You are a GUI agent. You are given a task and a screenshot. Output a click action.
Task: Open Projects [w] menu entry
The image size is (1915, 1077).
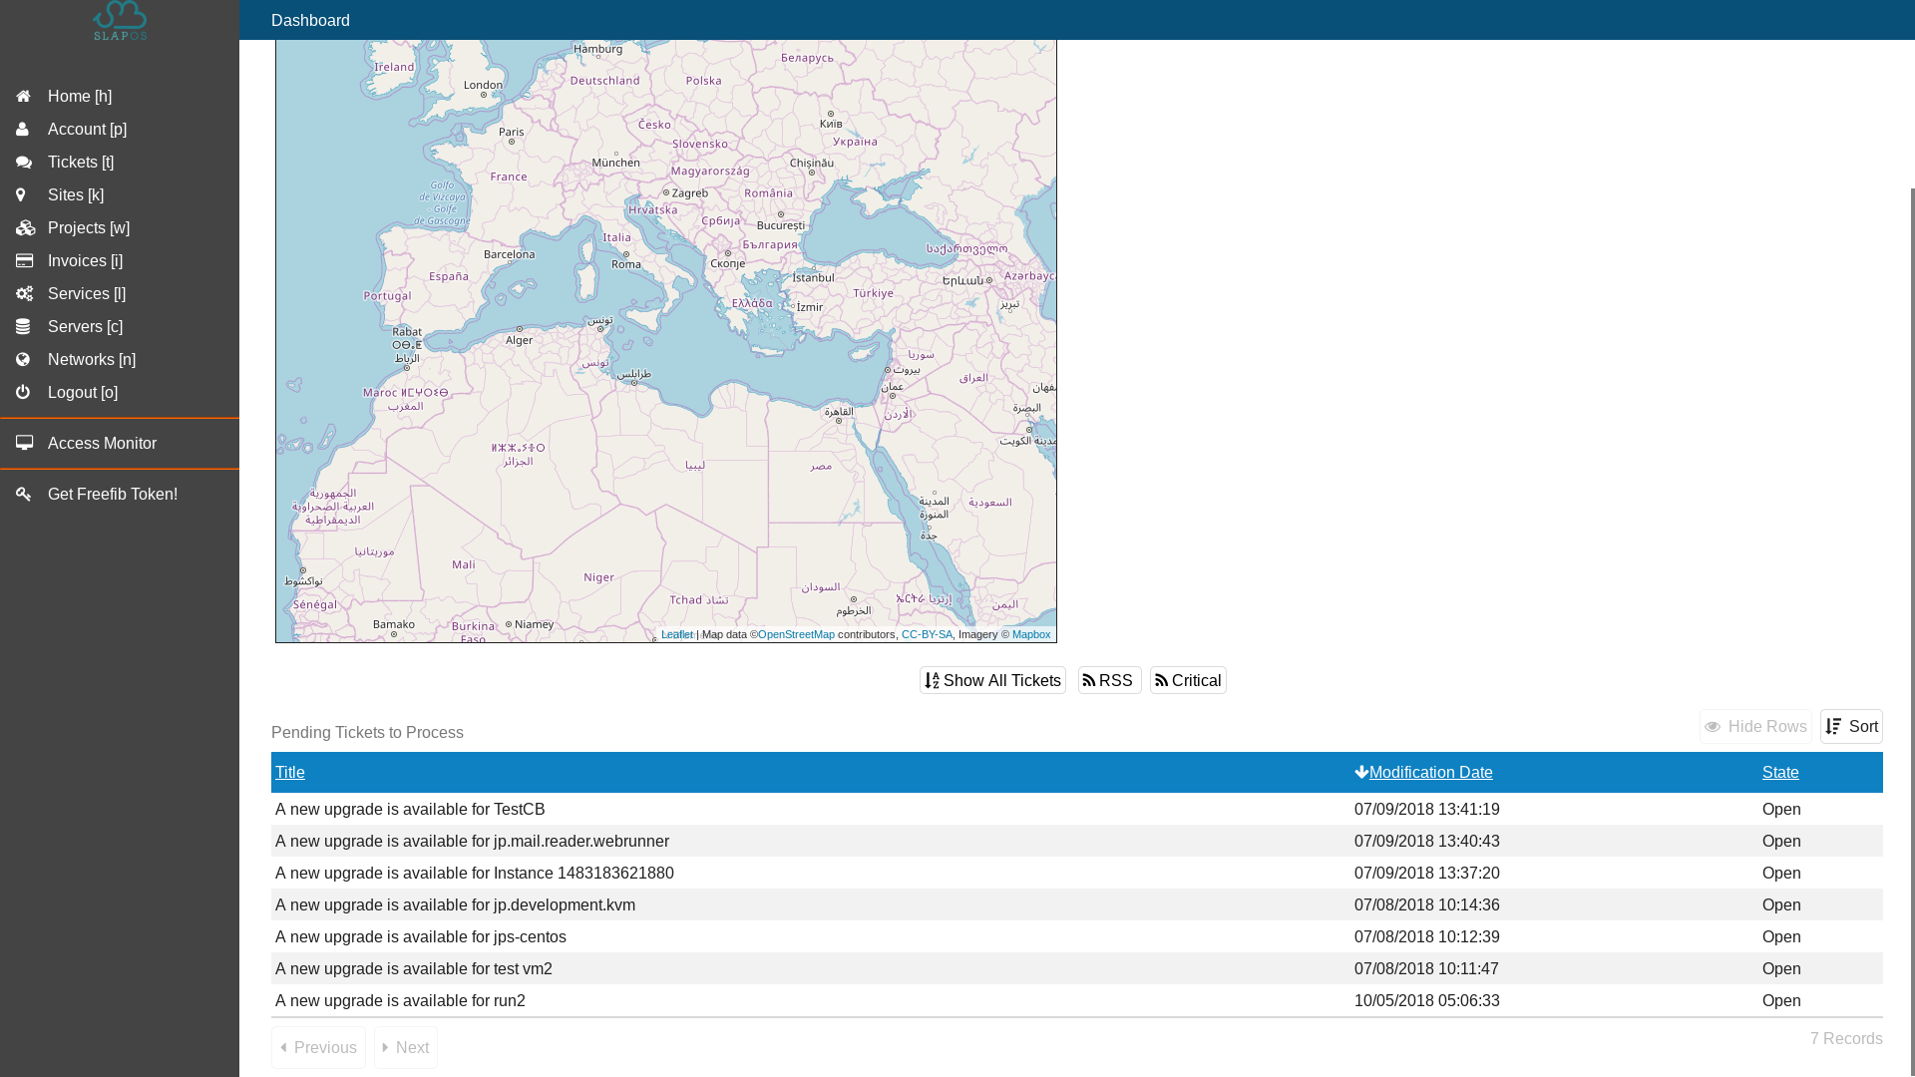coord(120,228)
